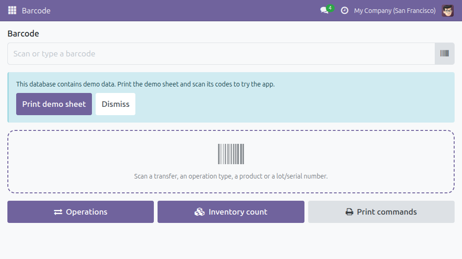Image resolution: width=462 pixels, height=259 pixels.
Task: Click the demo data information message
Action: coord(145,84)
